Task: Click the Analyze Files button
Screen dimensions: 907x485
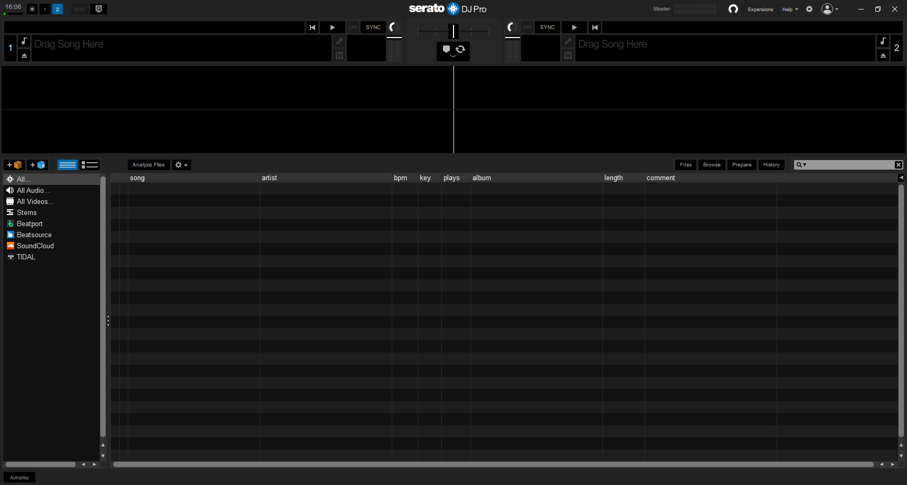Action: [x=148, y=165]
